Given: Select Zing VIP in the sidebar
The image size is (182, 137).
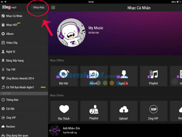Looking at the screenshot, I should pos(24,118).
